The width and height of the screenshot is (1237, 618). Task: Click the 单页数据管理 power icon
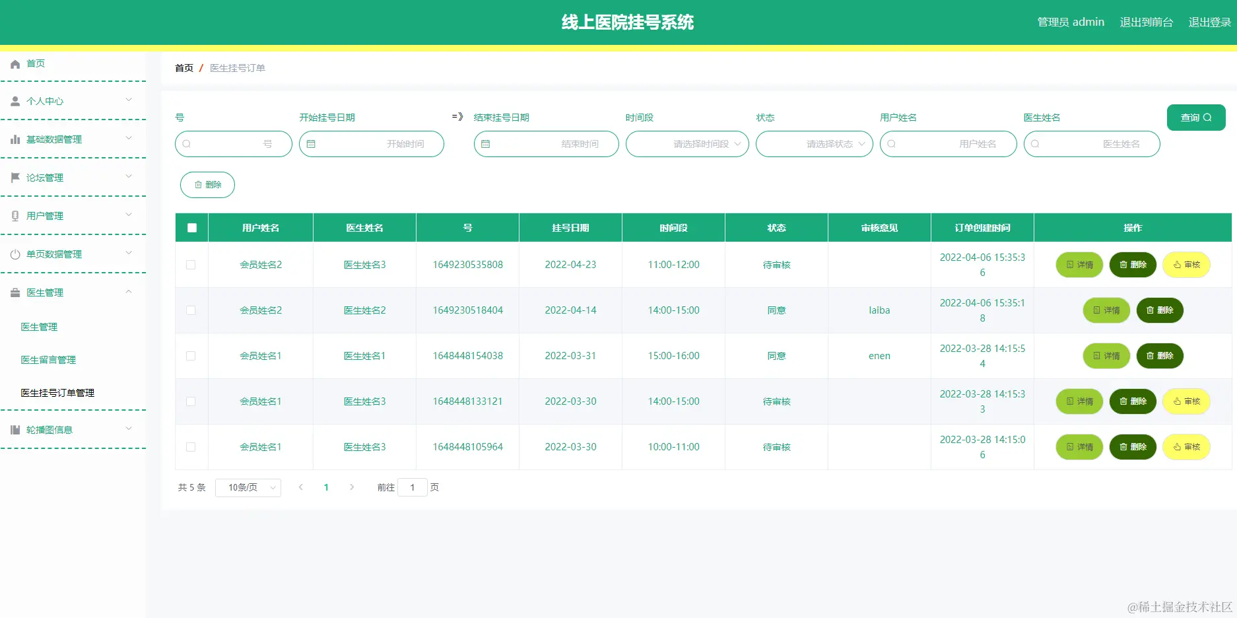pyautogui.click(x=15, y=254)
